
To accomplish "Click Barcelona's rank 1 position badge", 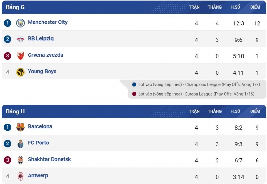I will coord(8,127).
